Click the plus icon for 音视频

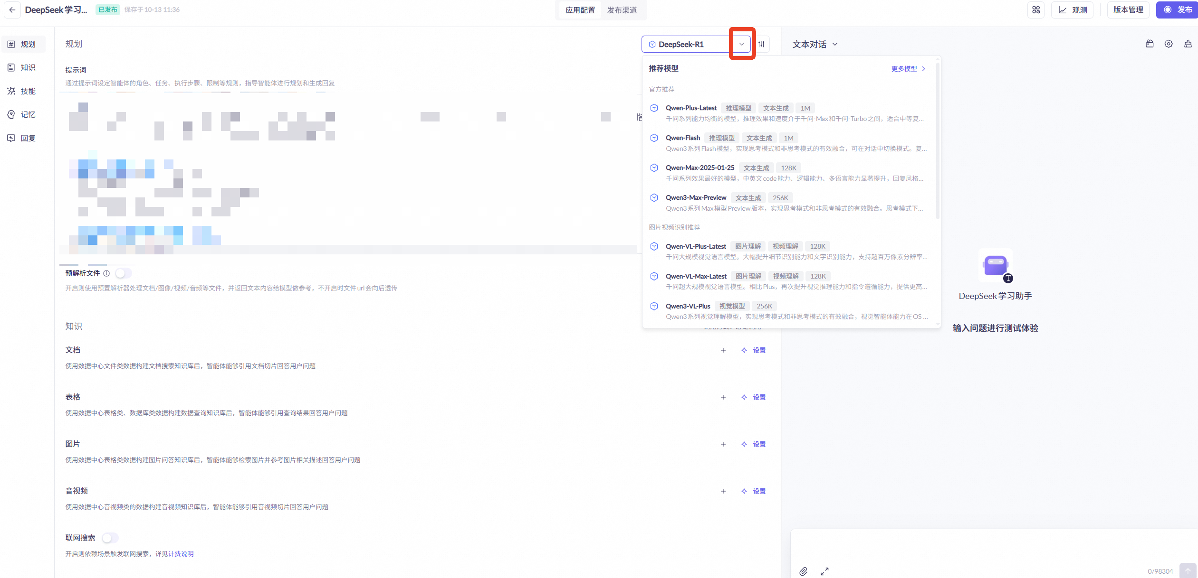click(723, 491)
